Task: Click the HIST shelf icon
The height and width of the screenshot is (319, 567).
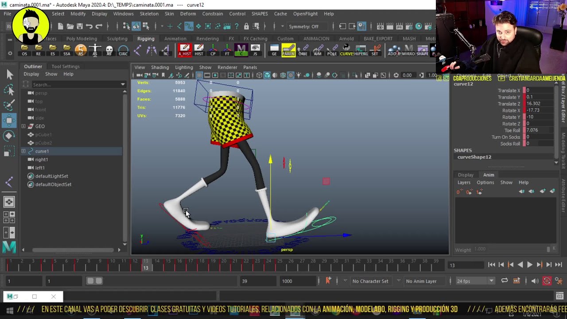Action: (199, 50)
